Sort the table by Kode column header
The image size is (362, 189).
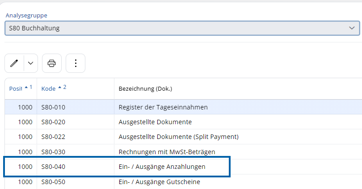pos(49,89)
